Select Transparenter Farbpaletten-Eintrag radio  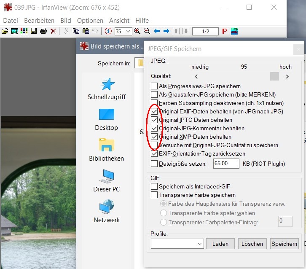tap(164, 222)
